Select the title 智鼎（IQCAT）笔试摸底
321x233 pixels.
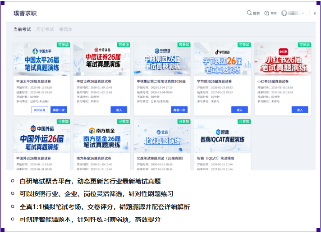click(216, 158)
